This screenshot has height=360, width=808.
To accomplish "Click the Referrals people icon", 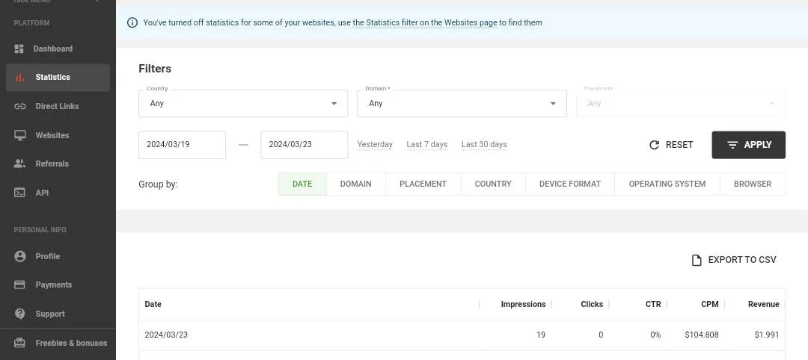I will click(x=19, y=164).
